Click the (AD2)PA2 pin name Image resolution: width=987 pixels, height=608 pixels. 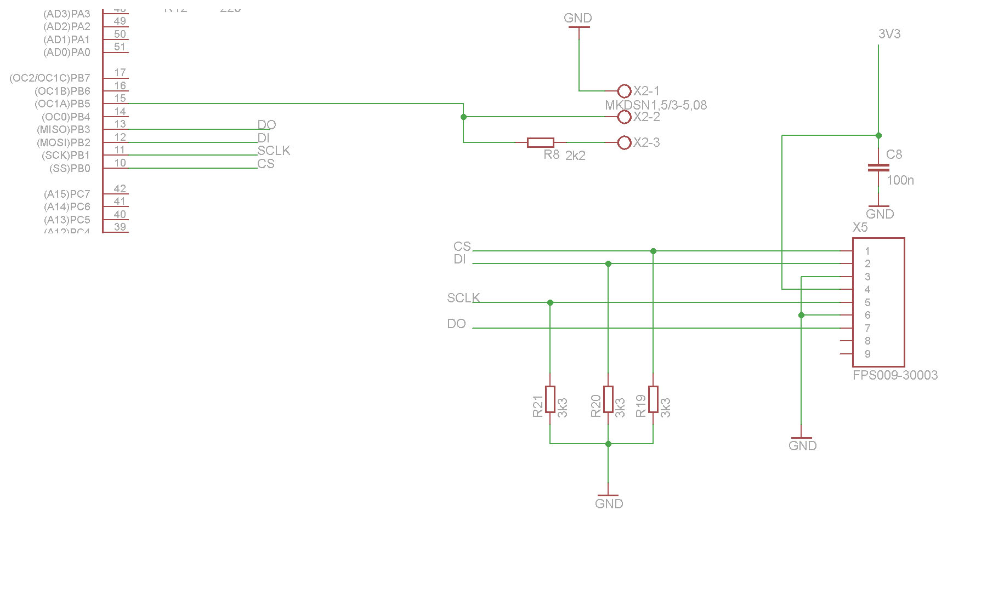(x=67, y=26)
